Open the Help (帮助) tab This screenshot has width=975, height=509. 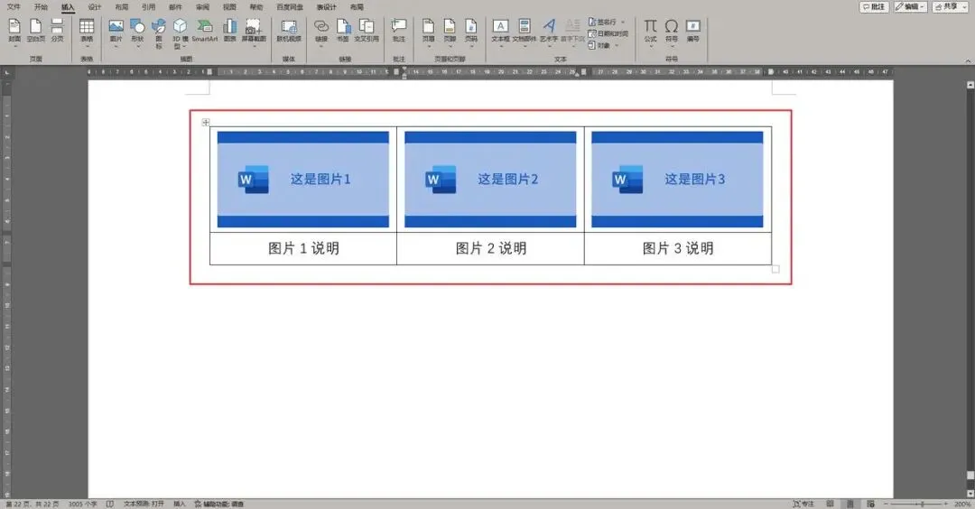[x=256, y=7]
